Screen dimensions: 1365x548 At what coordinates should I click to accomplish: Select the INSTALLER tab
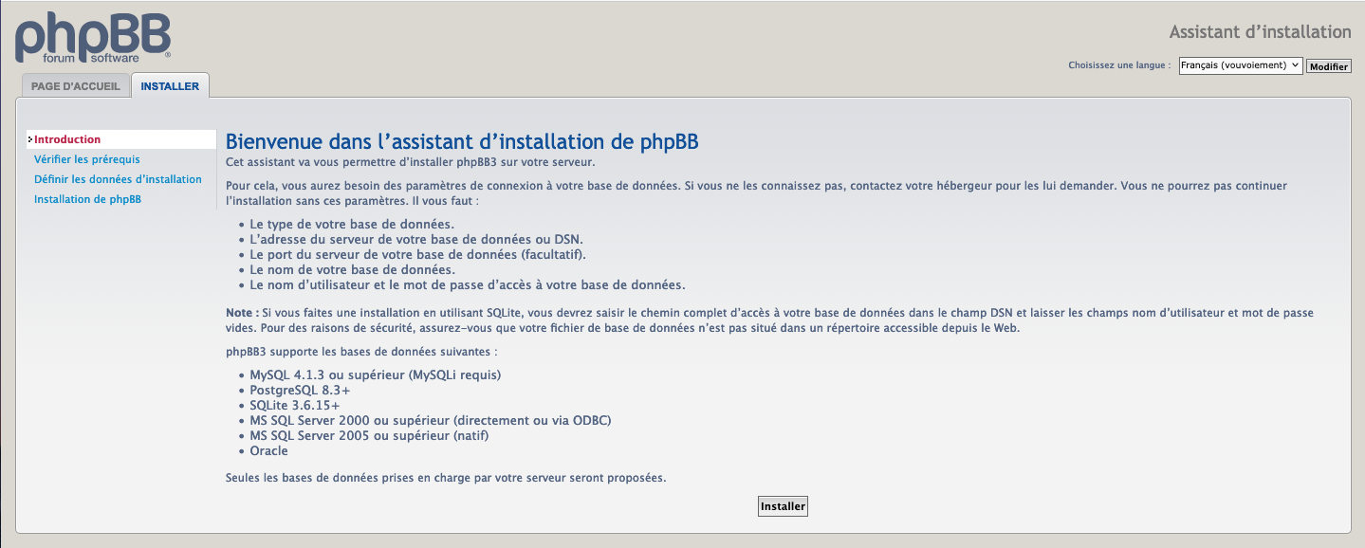(x=170, y=86)
